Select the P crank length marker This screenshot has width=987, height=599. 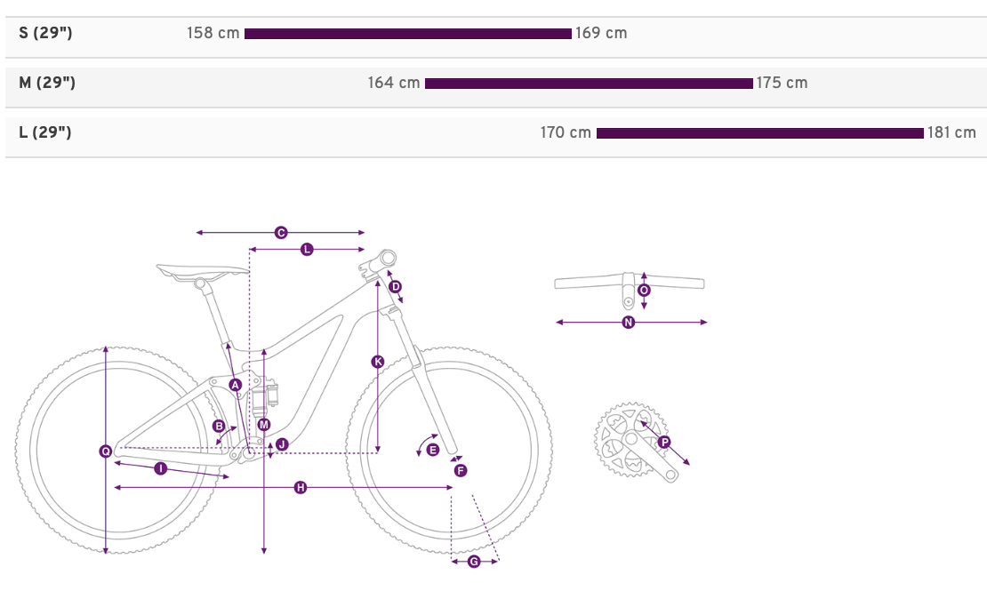click(x=664, y=443)
